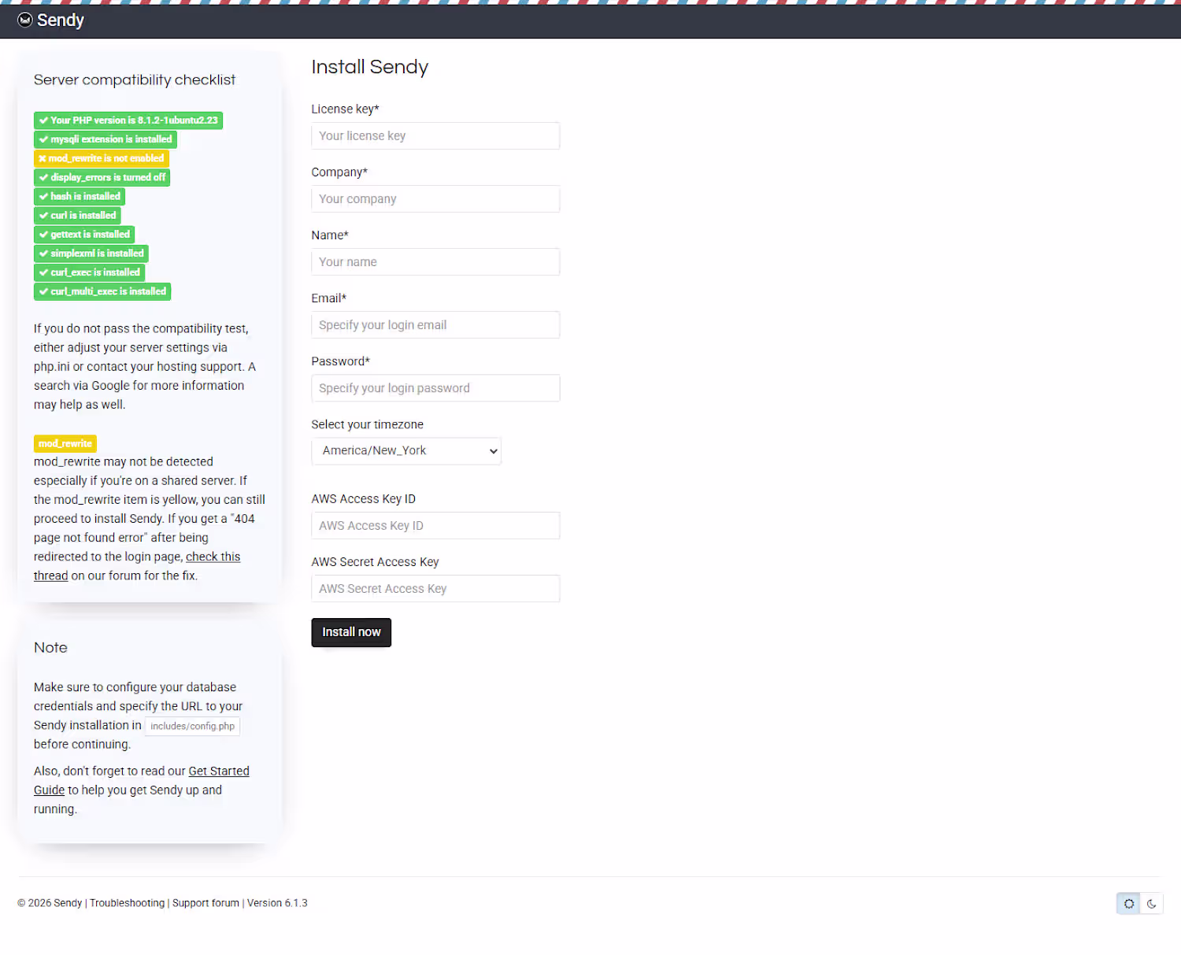The height and width of the screenshot is (955, 1181).
Task: Click the 'Note' panel heading
Action: (x=50, y=647)
